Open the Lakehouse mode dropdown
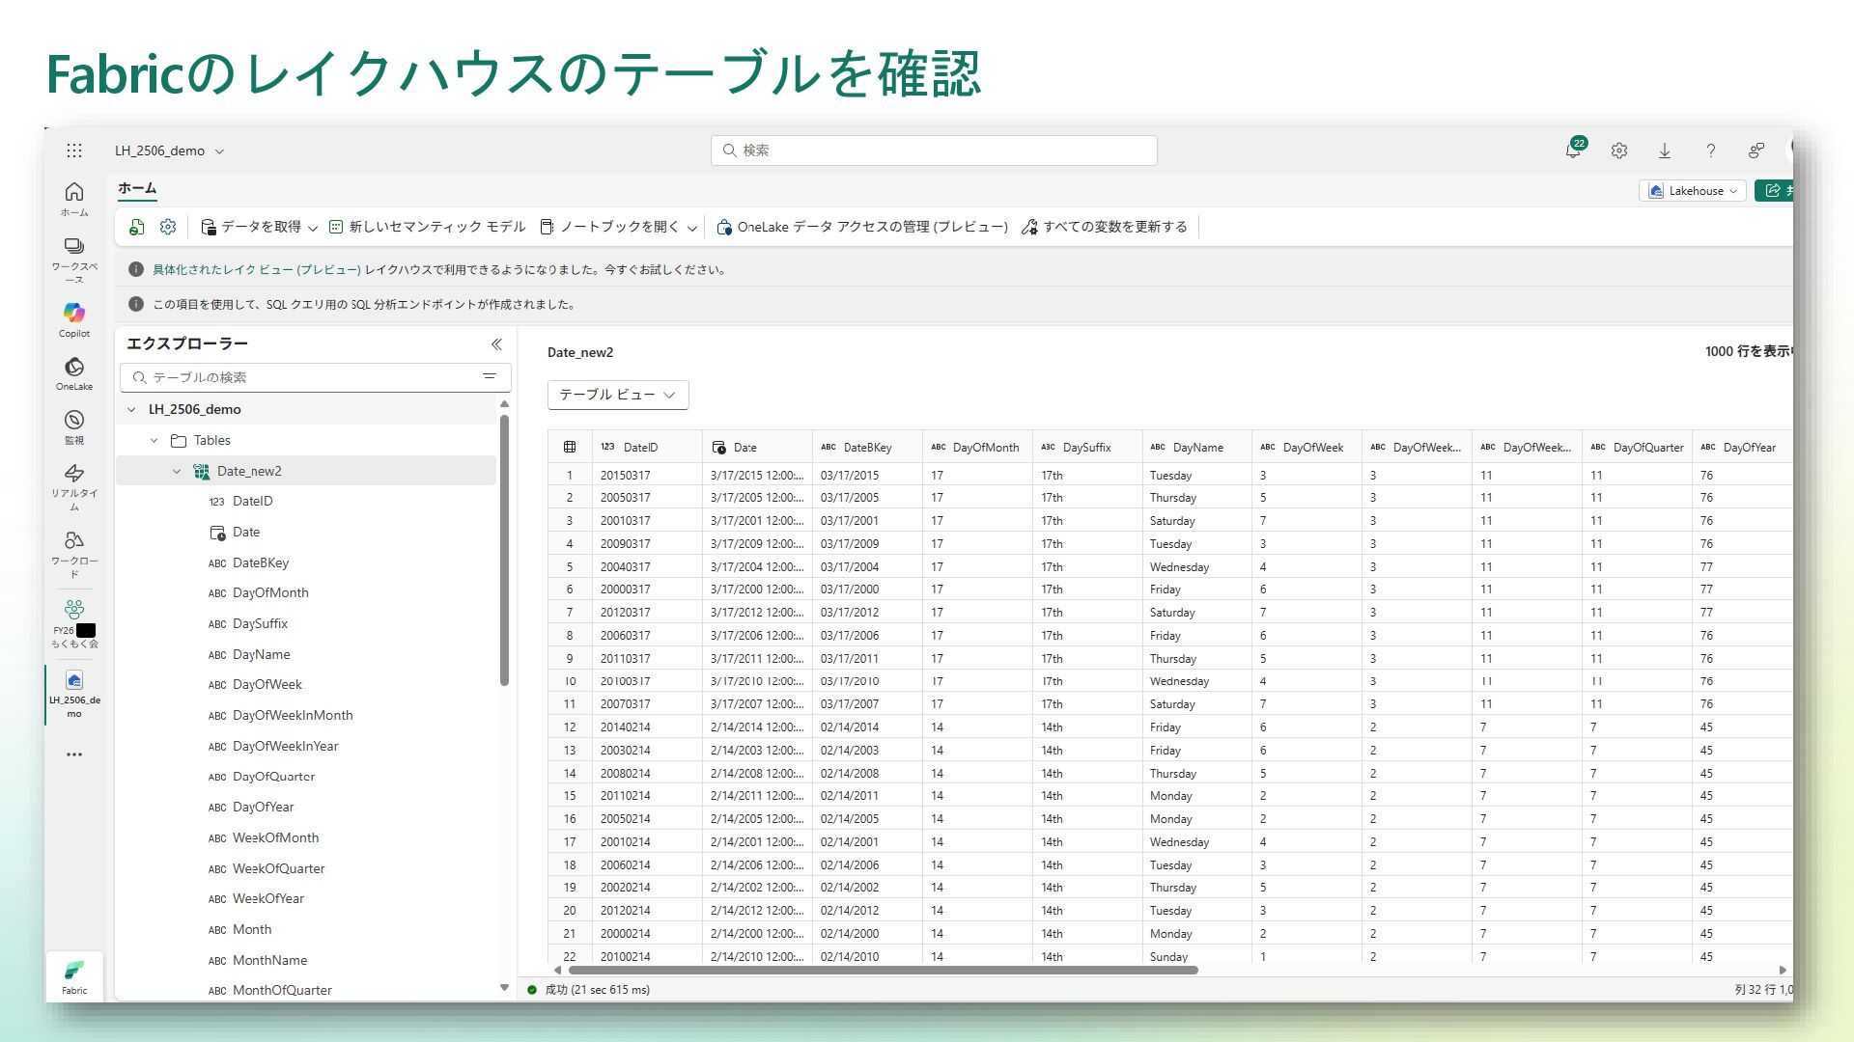This screenshot has height=1042, width=1854. coord(1692,191)
